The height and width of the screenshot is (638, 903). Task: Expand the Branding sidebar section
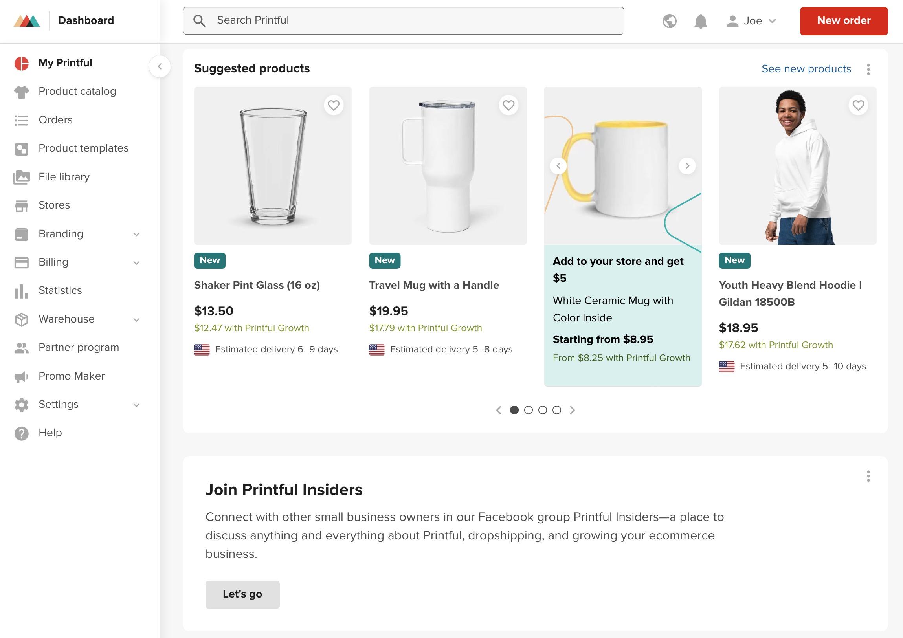click(136, 234)
